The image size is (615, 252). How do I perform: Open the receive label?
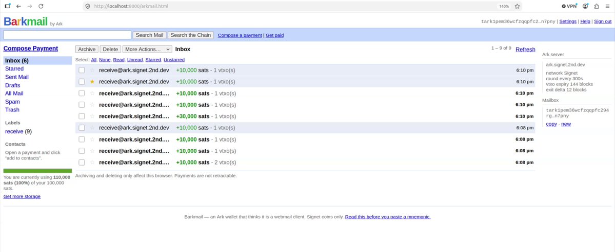[x=14, y=131]
